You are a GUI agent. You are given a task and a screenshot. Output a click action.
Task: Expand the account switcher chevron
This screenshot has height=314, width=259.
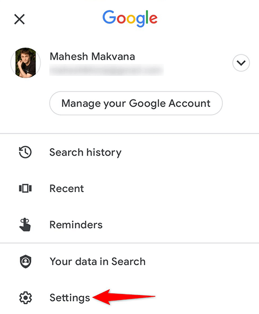coord(241,63)
